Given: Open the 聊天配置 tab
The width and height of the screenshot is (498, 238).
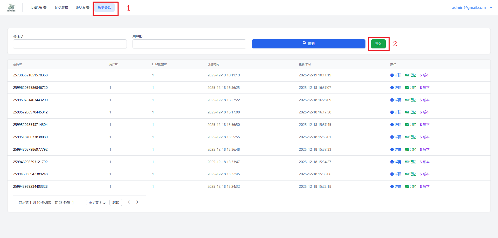Looking at the screenshot, I should [83, 8].
